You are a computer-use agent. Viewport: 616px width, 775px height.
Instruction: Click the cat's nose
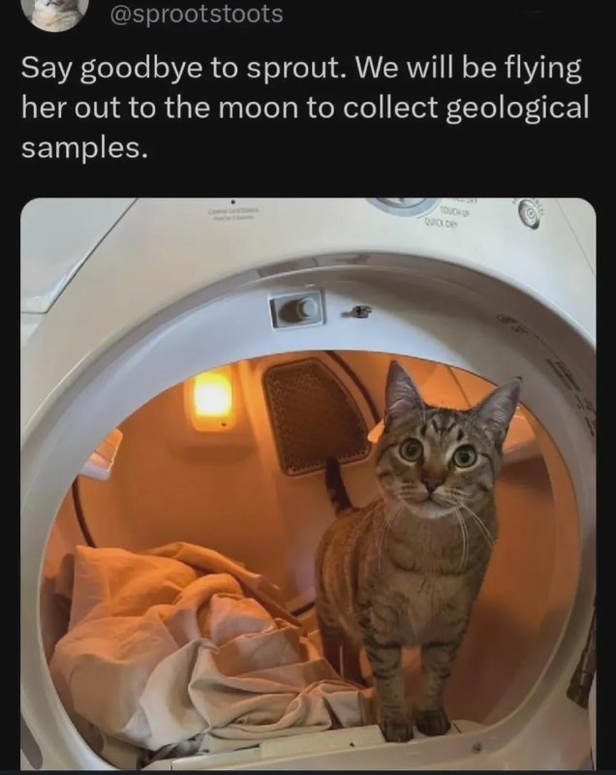click(432, 482)
